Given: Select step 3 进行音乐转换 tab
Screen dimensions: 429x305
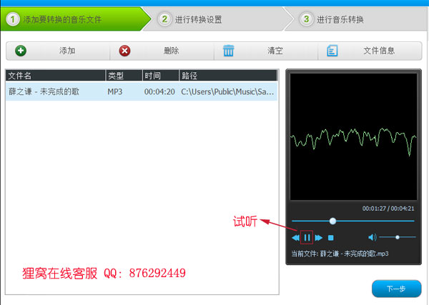Looking at the screenshot, I should click(x=355, y=19).
